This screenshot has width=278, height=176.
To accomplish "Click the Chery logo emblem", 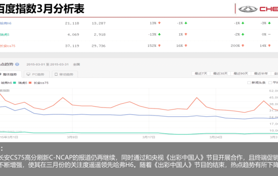I will pos(248,9).
